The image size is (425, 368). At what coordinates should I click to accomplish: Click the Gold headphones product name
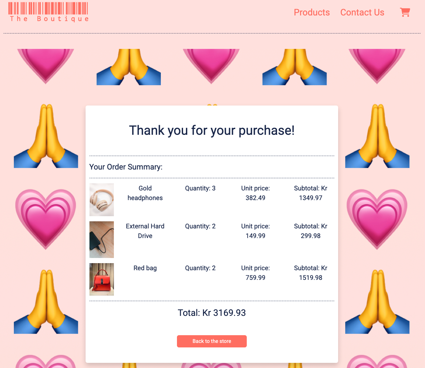coord(145,193)
